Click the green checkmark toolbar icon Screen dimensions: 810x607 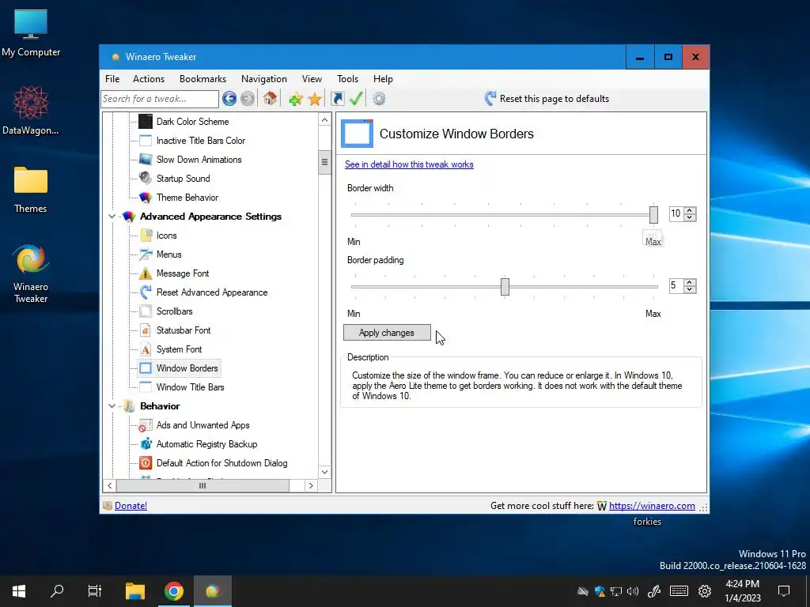(x=356, y=98)
